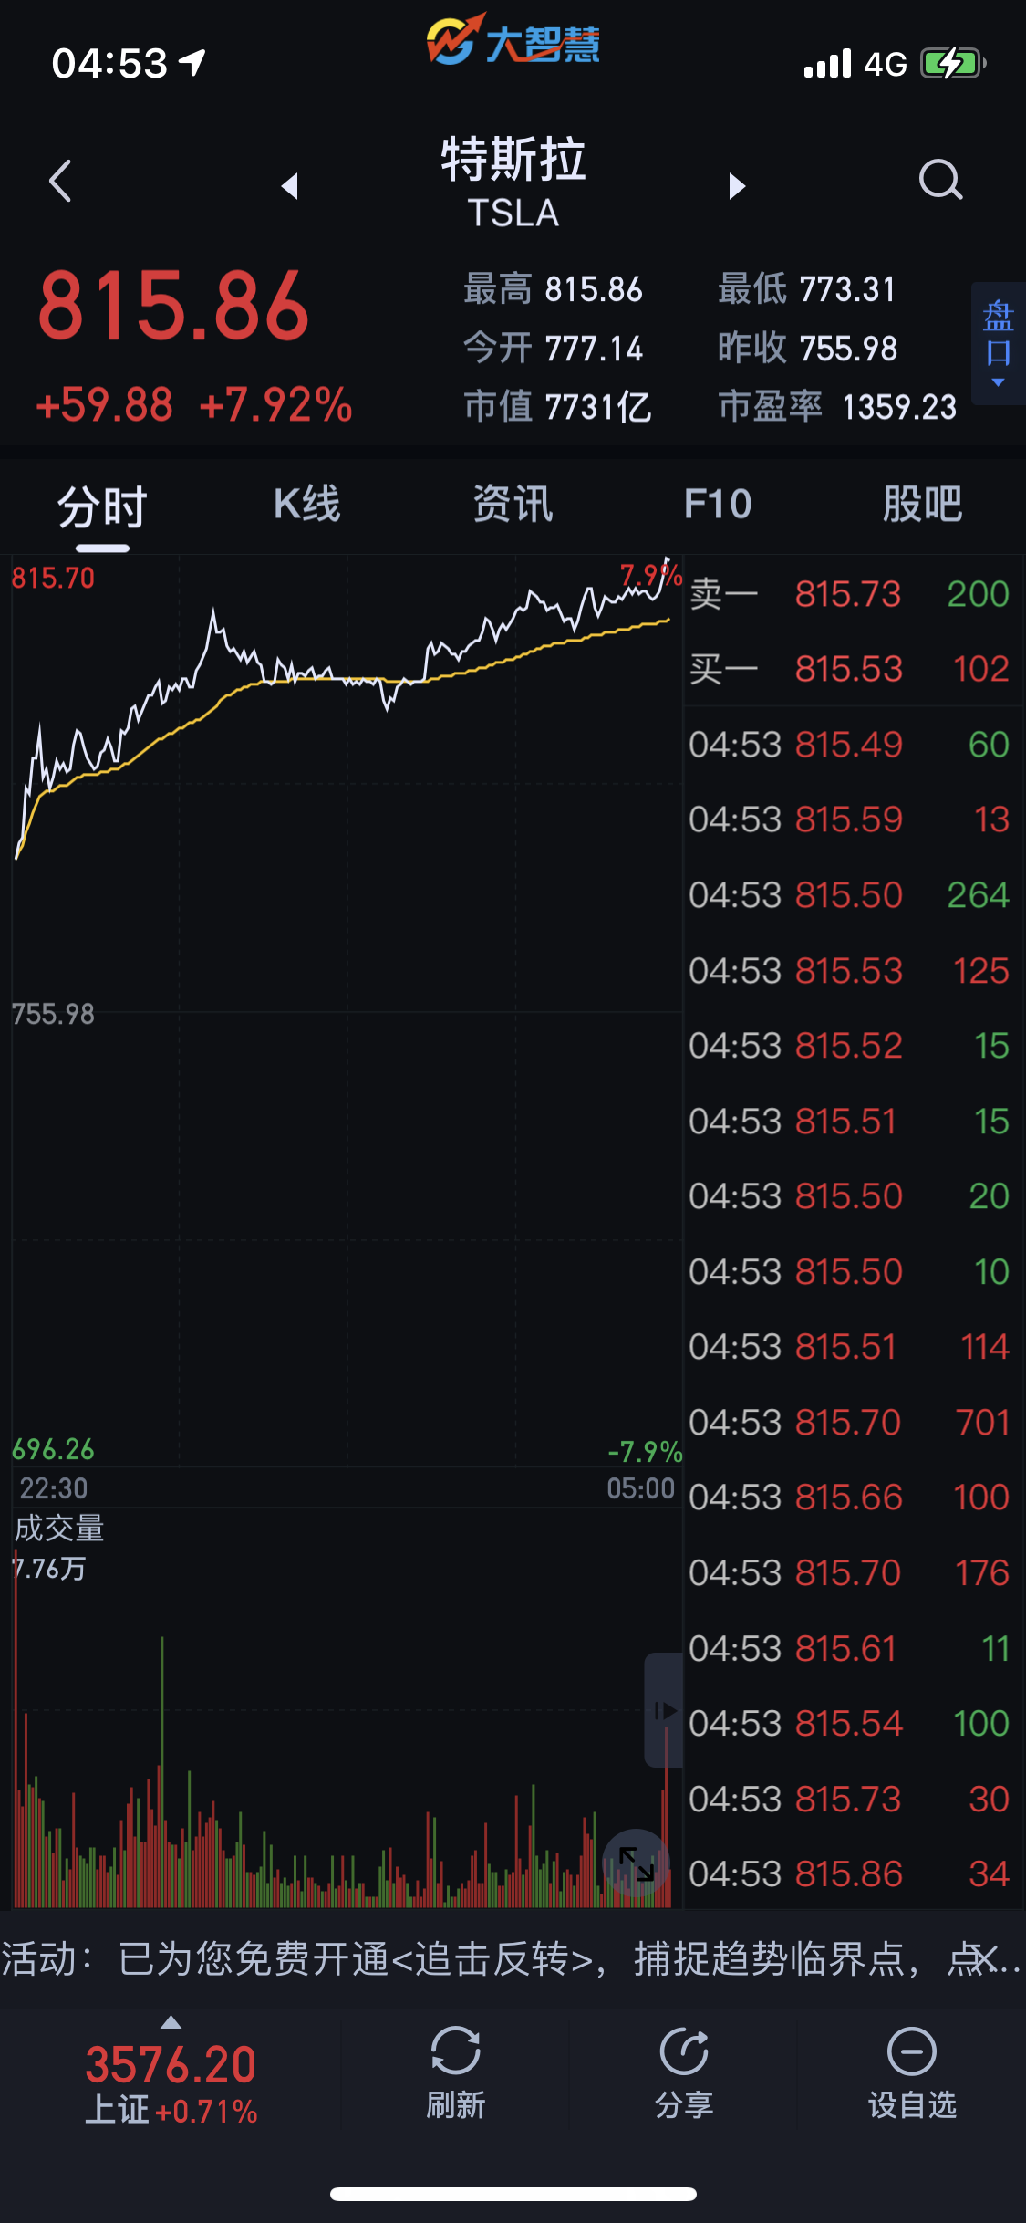Close the 活动 promotion banner
This screenshot has width=1026, height=2223.
[x=983, y=1958]
